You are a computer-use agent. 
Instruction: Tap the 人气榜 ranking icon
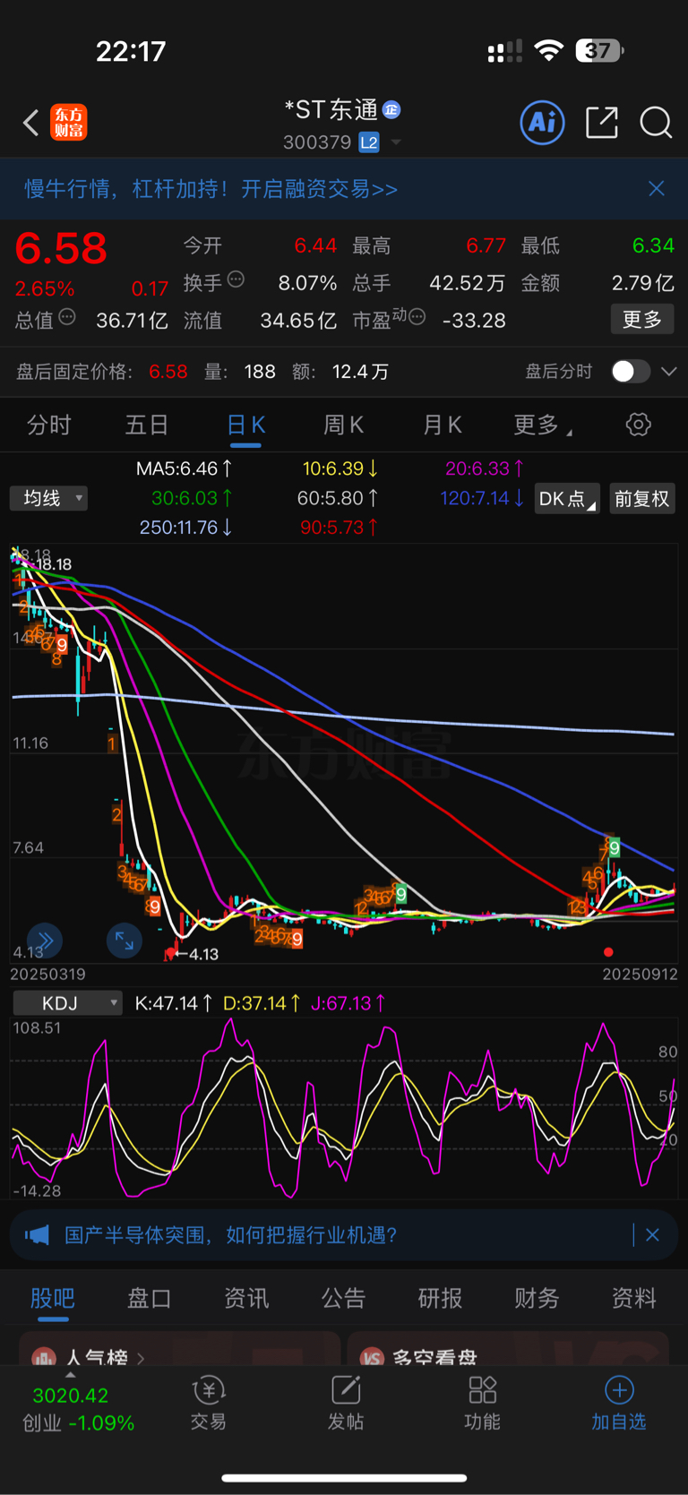[x=43, y=1357]
